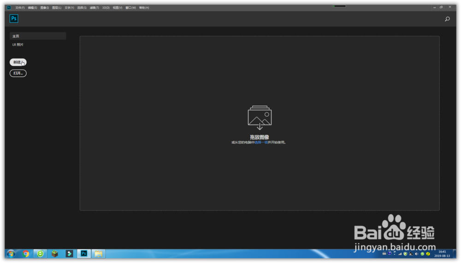This screenshot has height=263, width=461.
Task: Click the blue help tray icon
Action: [390, 253]
